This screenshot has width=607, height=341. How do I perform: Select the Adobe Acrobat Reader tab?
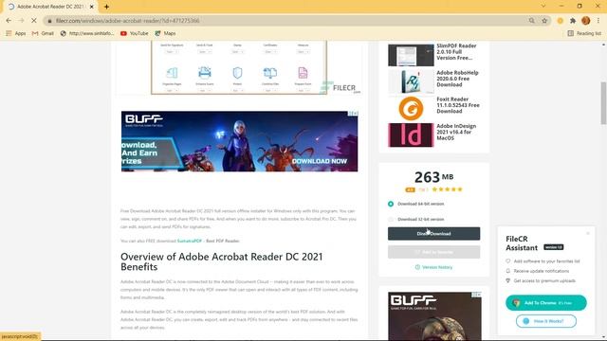pos(50,7)
